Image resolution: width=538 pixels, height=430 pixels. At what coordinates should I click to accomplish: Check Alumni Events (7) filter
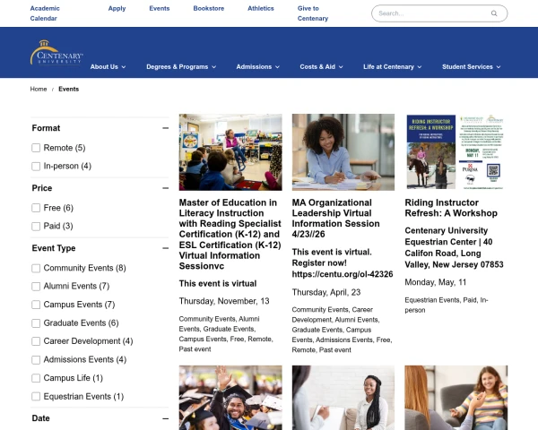[x=36, y=287]
